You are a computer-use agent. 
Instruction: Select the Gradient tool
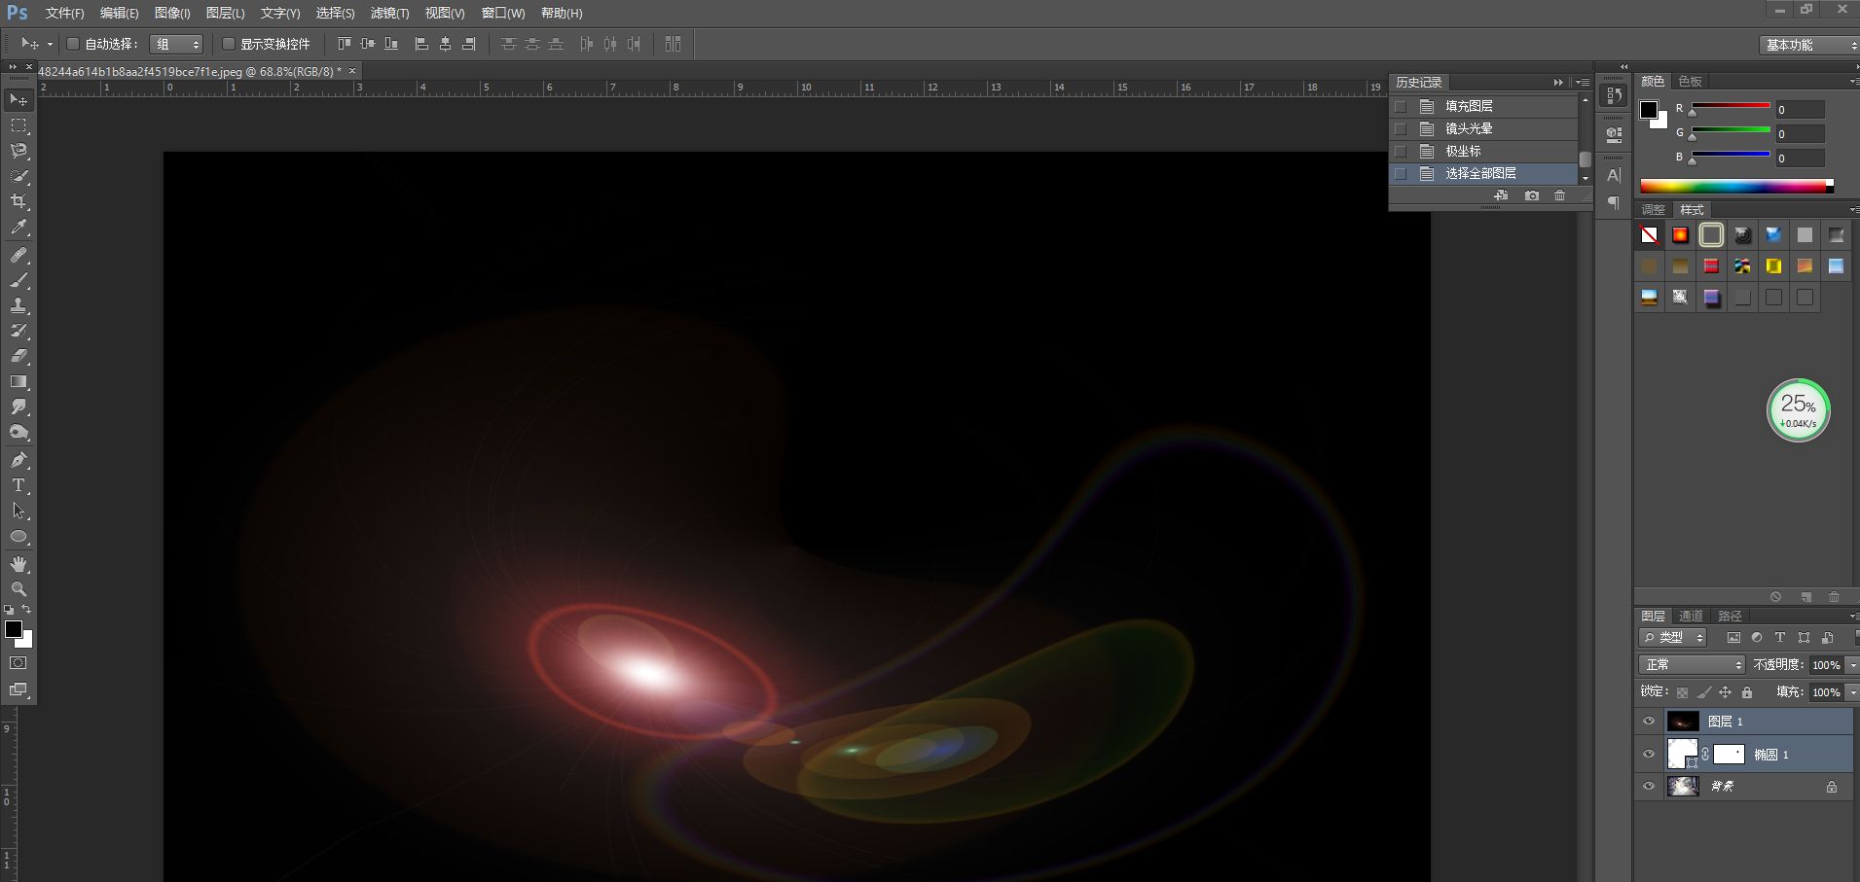[18, 381]
